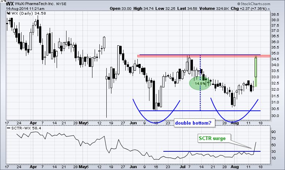Viewport: 285px width, 170px height.
Task: Click the 34.5 price axis label
Action: [275, 59]
